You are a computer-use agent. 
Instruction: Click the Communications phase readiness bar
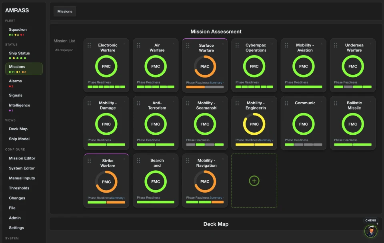click(304, 145)
